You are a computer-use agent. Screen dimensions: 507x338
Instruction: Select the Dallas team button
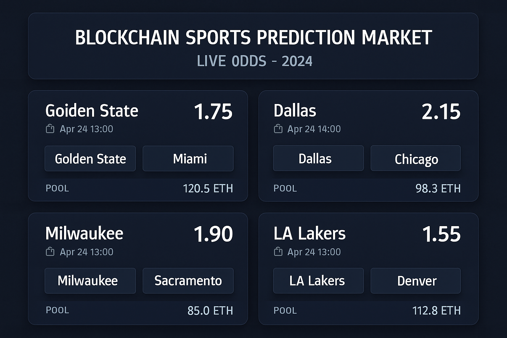point(318,158)
